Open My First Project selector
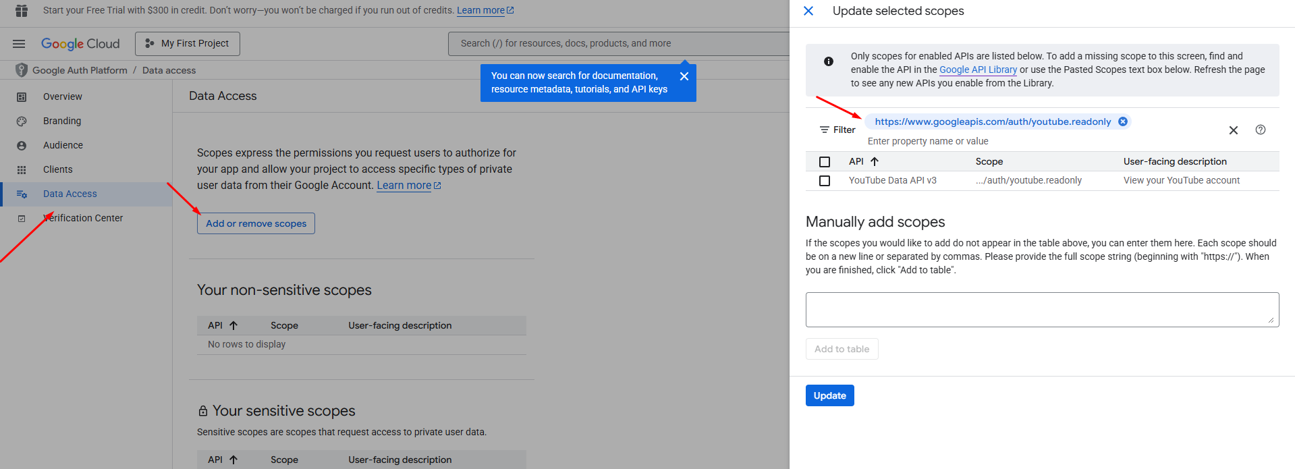 188,44
